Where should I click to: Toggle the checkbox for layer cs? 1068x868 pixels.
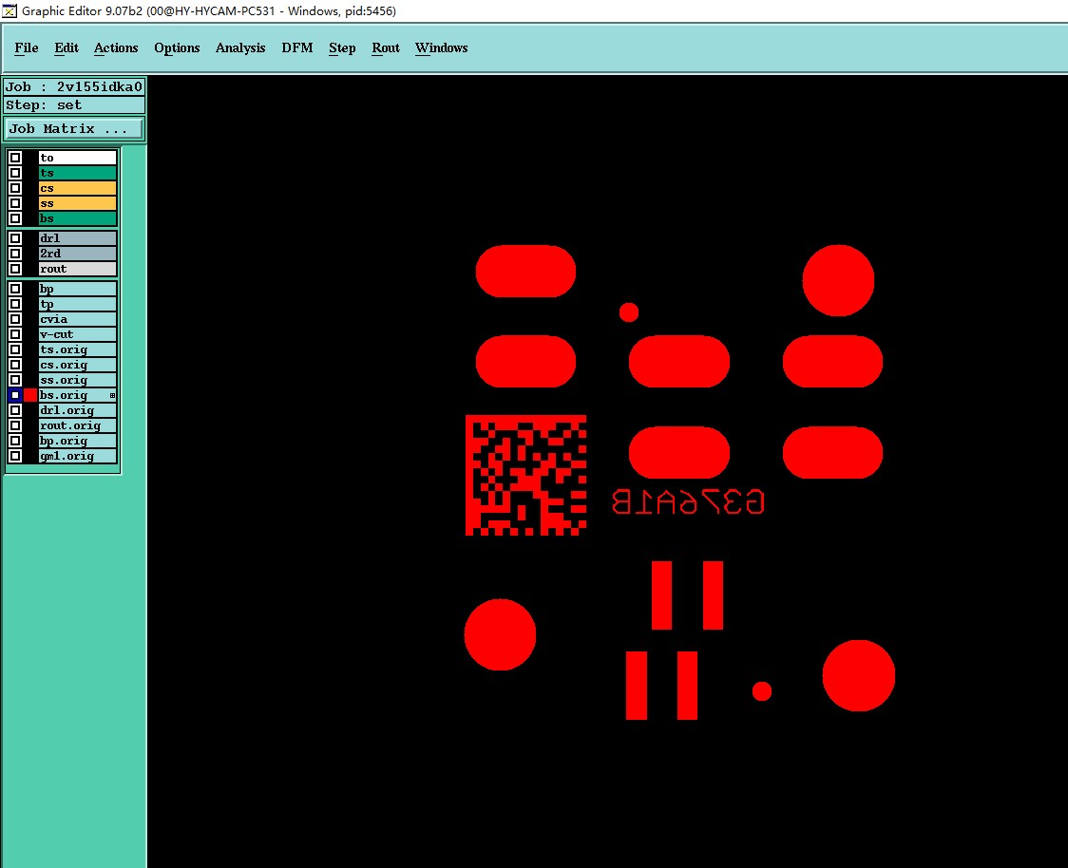(x=15, y=189)
